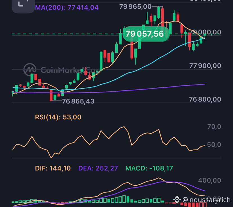Tap the DEA: 252,27 value
Screen dimensions: 233x207
coord(98,168)
